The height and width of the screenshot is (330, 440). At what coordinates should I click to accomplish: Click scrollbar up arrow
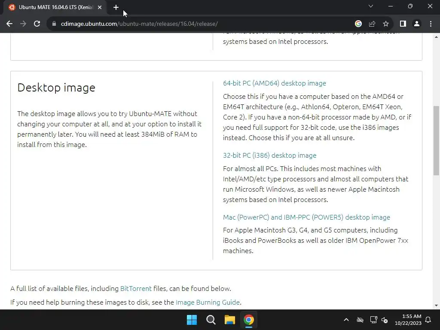(436, 37)
